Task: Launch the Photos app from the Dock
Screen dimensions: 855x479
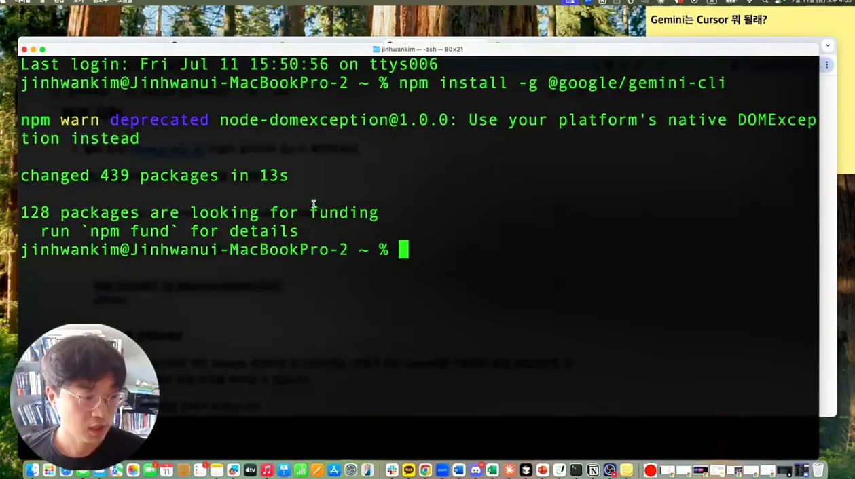Action: (x=133, y=470)
